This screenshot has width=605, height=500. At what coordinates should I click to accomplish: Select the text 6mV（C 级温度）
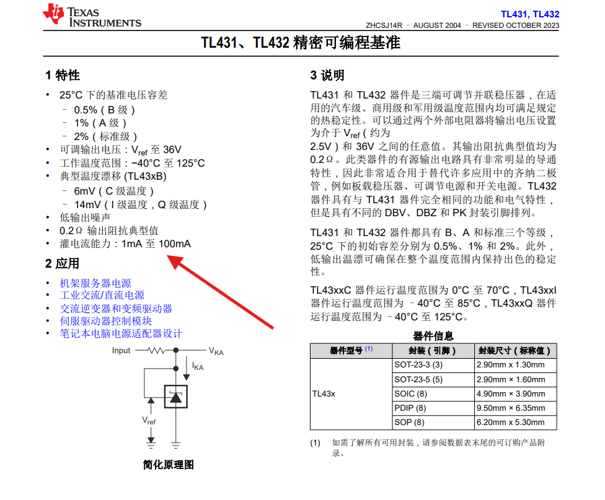coord(114,191)
